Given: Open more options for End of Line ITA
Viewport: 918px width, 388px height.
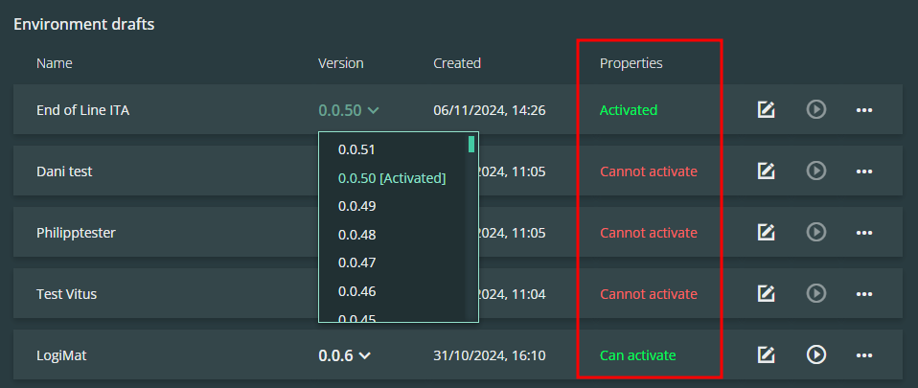Looking at the screenshot, I should [864, 110].
